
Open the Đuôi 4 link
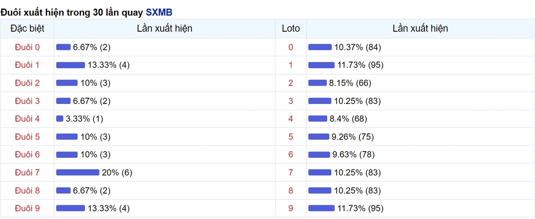tap(27, 119)
